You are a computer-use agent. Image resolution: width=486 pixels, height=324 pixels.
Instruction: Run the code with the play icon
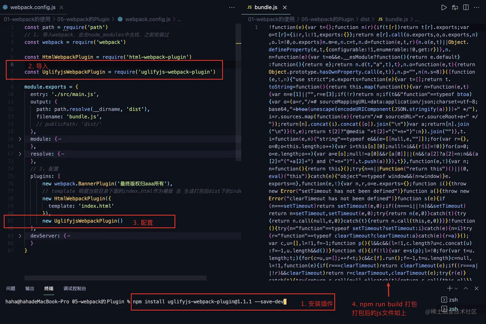click(444, 7)
